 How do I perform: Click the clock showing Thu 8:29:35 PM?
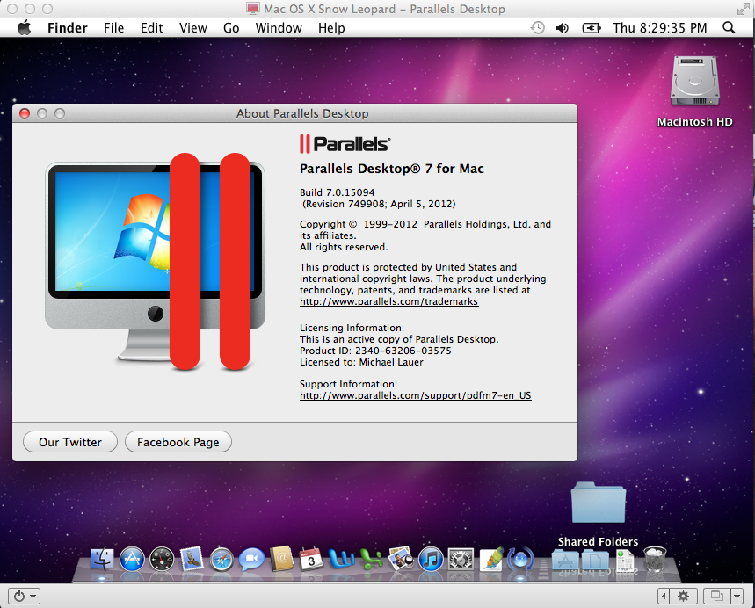660,28
